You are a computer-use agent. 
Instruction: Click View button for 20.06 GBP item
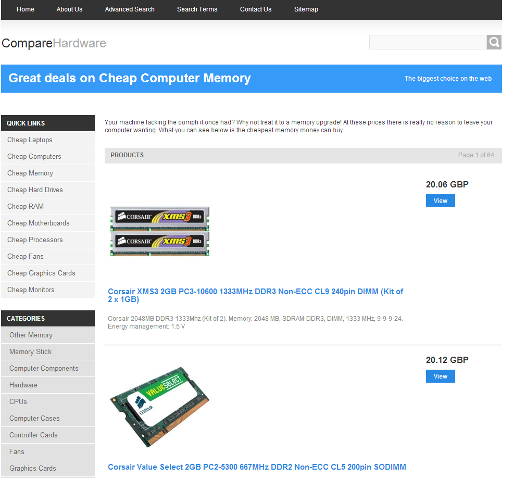(x=440, y=200)
